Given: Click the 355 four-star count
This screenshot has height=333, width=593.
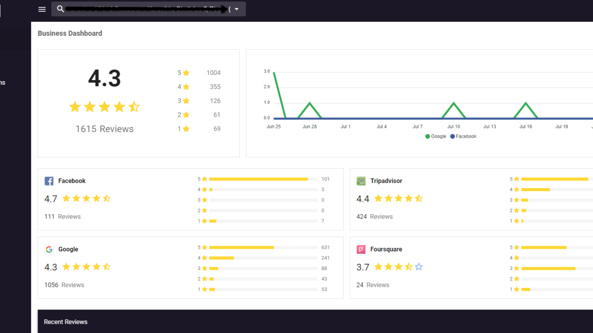Looking at the screenshot, I should [x=215, y=87].
